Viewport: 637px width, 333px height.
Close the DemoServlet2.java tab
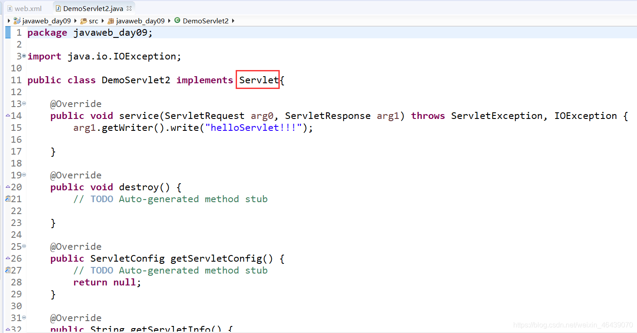pyautogui.click(x=129, y=8)
